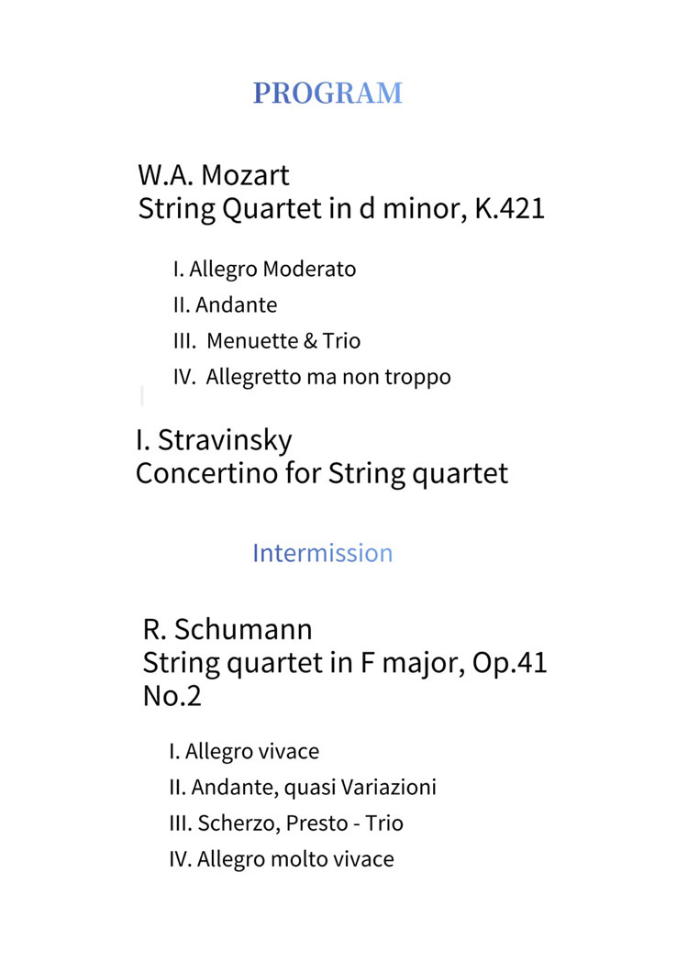Click the No.2 text line

coord(172,696)
